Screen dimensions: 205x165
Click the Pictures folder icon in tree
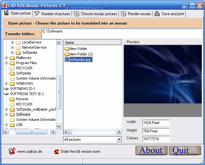[x=12, y=99]
